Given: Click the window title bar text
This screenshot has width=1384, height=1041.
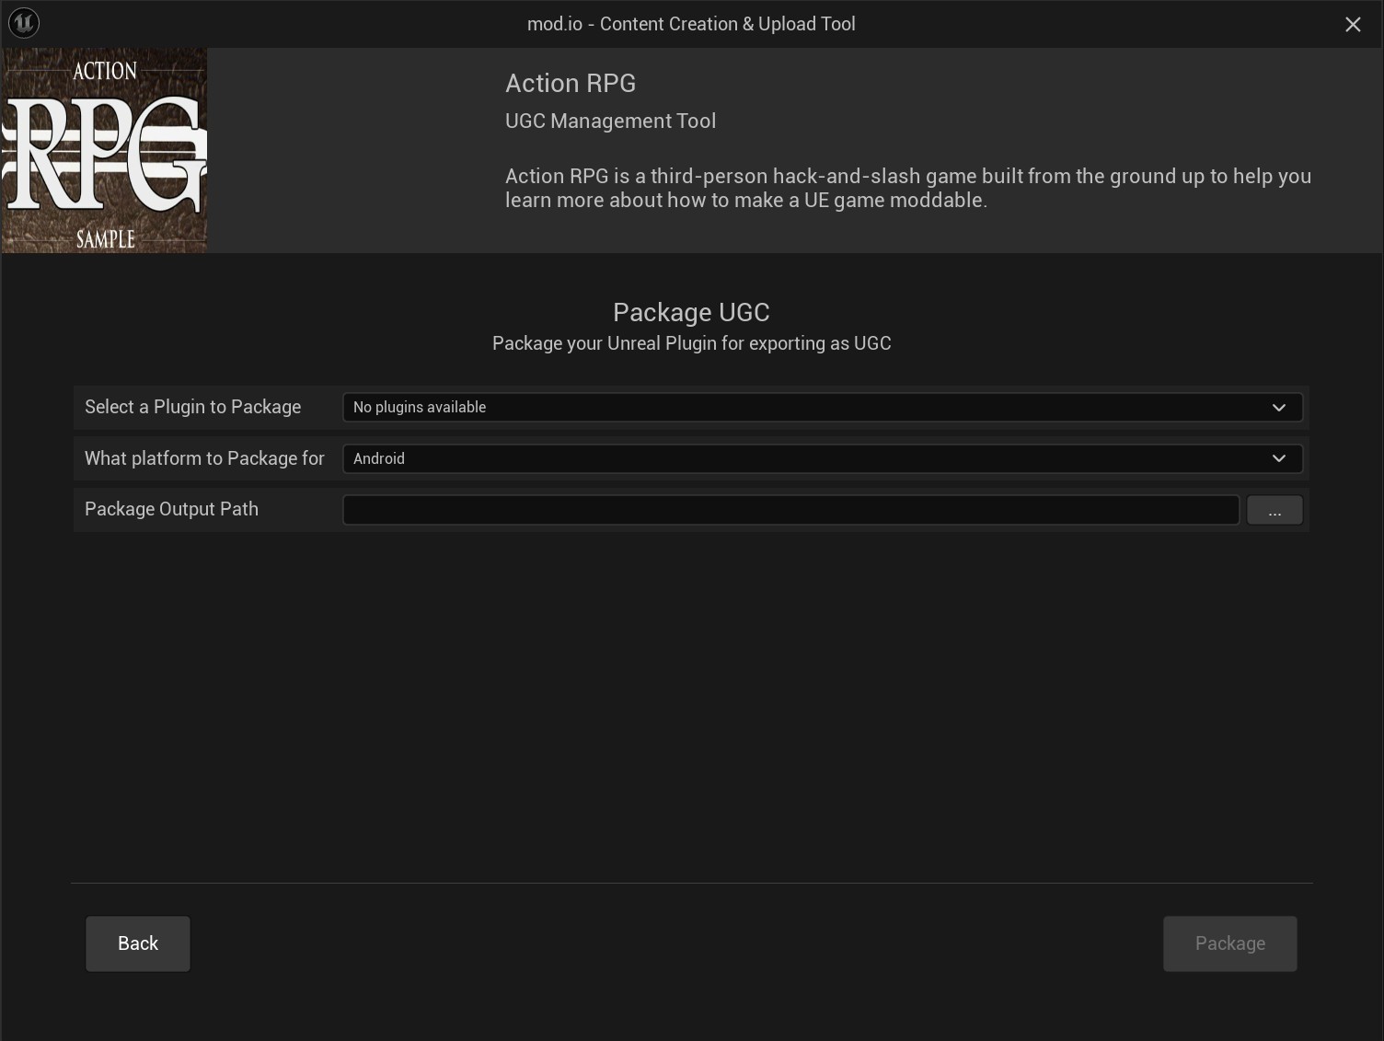Looking at the screenshot, I should tap(691, 23).
